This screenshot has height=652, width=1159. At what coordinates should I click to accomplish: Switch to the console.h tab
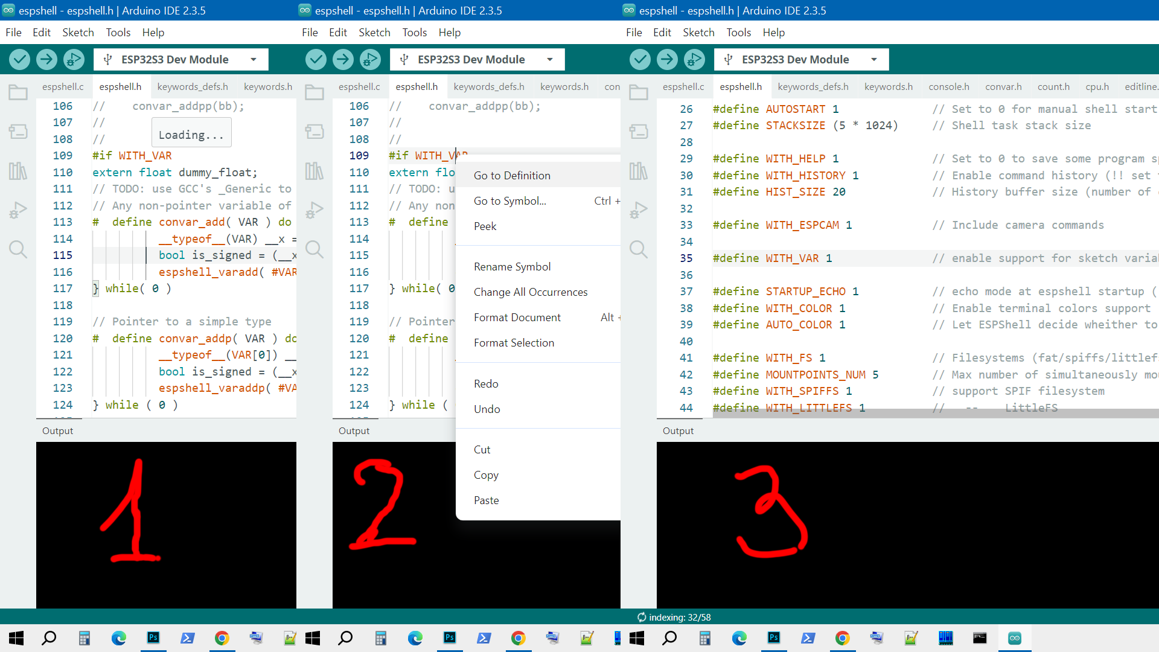coord(948,87)
